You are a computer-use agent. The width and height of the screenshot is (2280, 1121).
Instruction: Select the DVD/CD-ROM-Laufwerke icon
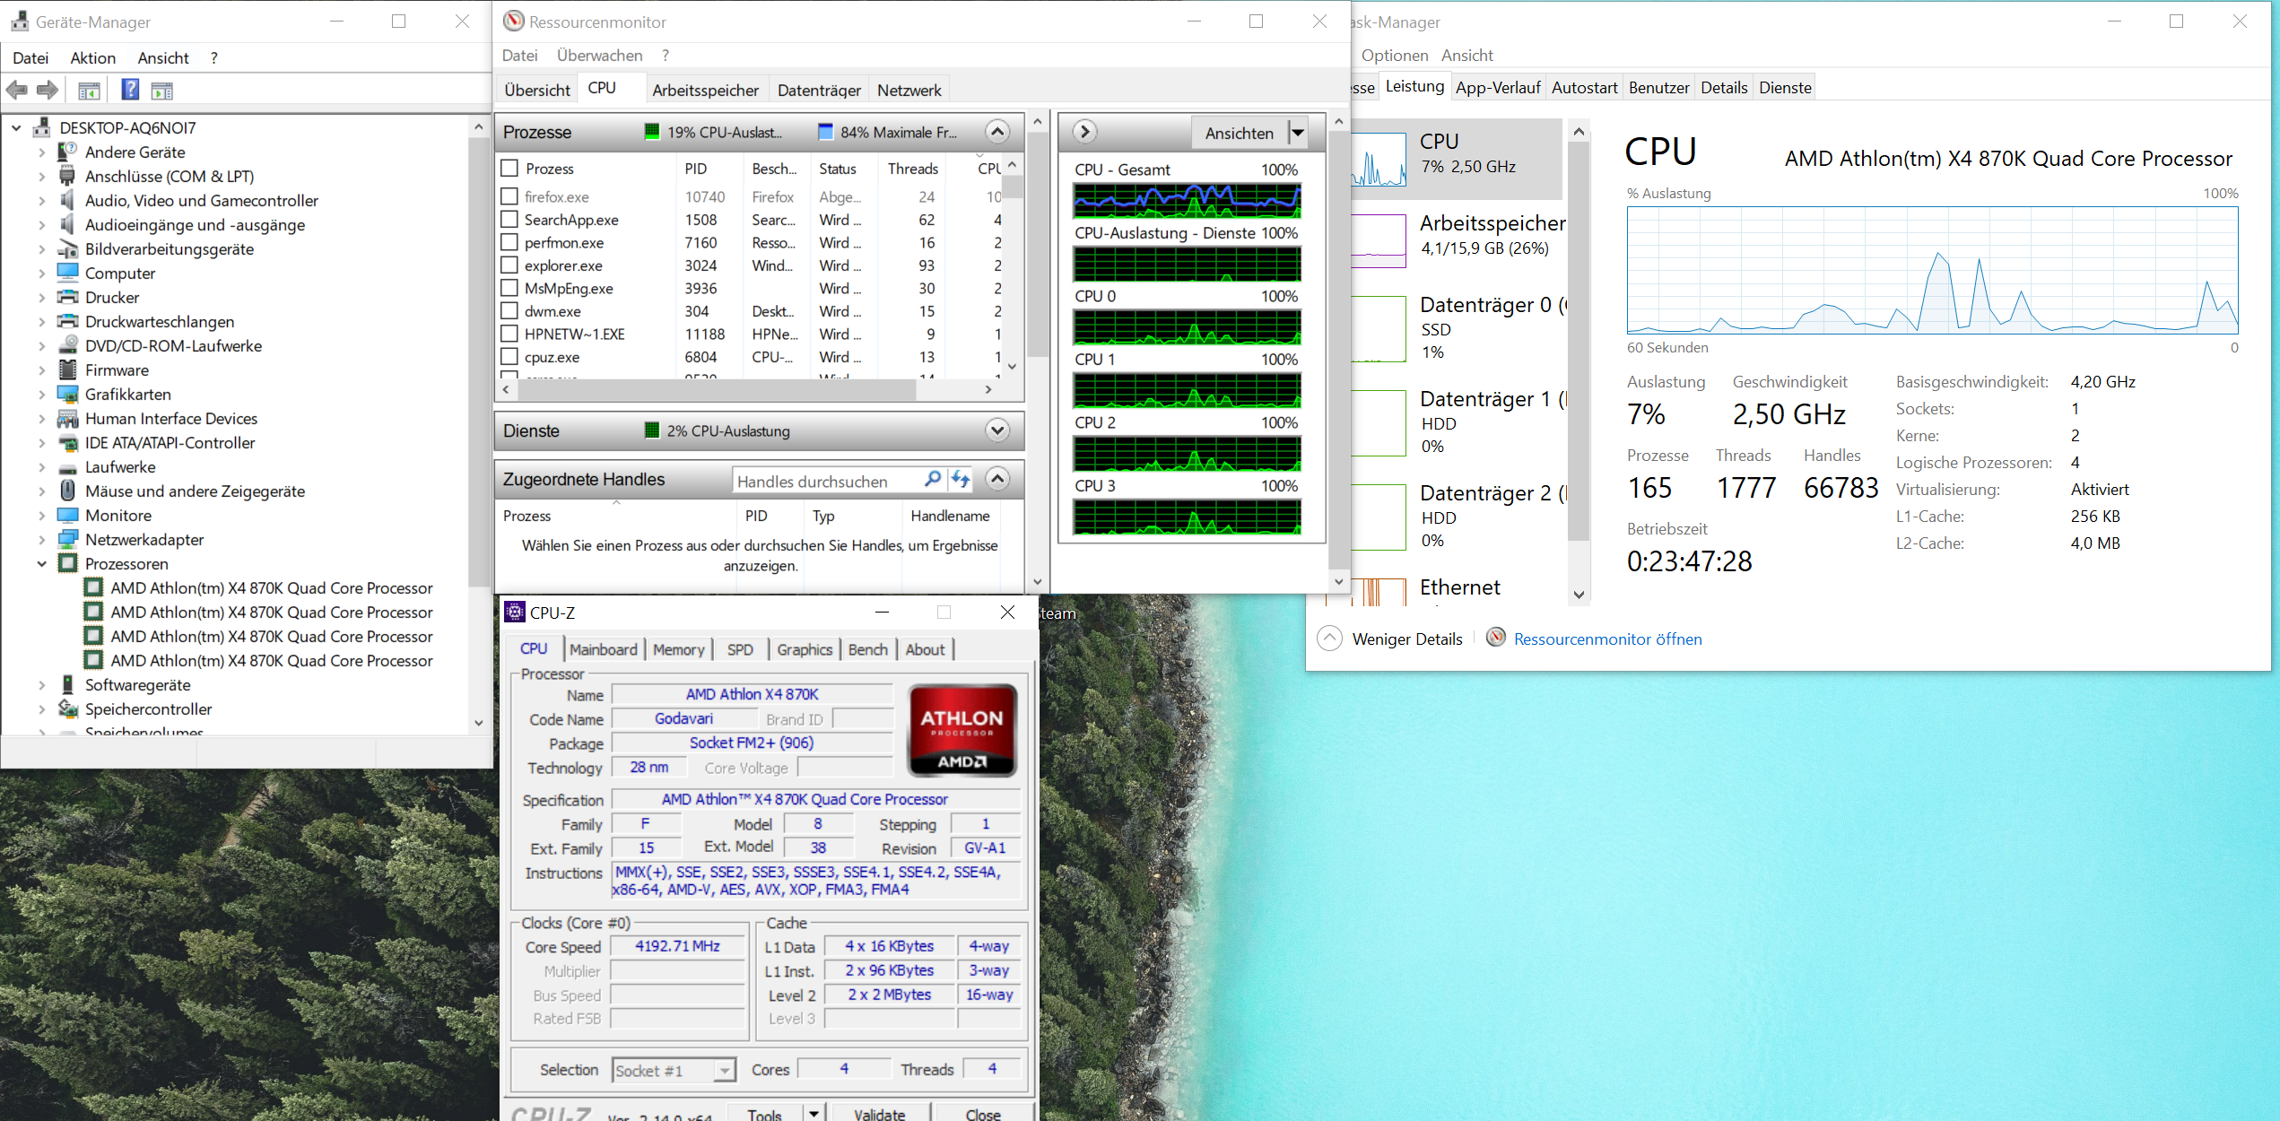point(67,346)
